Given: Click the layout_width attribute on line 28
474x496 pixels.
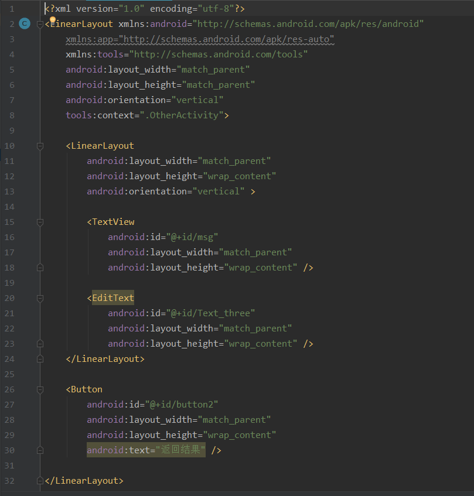Looking at the screenshot, I should point(179,420).
